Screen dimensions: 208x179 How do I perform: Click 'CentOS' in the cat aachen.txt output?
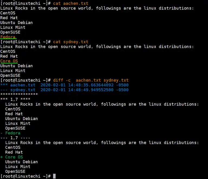tap(8, 13)
